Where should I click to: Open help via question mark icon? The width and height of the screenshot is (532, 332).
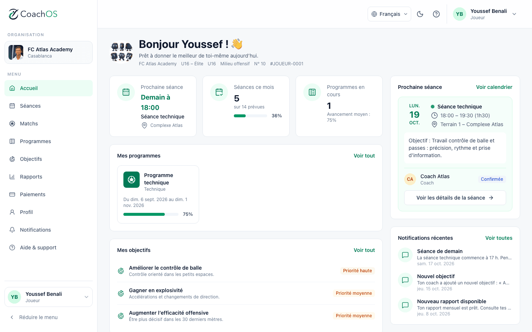436,14
